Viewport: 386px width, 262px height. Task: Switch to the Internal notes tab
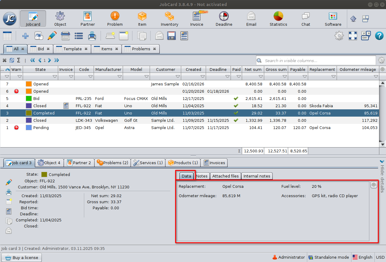click(257, 176)
